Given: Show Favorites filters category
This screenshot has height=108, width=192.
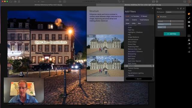Looking at the screenshot, I should tap(135, 16).
